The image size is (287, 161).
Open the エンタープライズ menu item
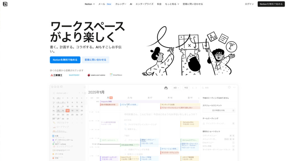[144, 4]
